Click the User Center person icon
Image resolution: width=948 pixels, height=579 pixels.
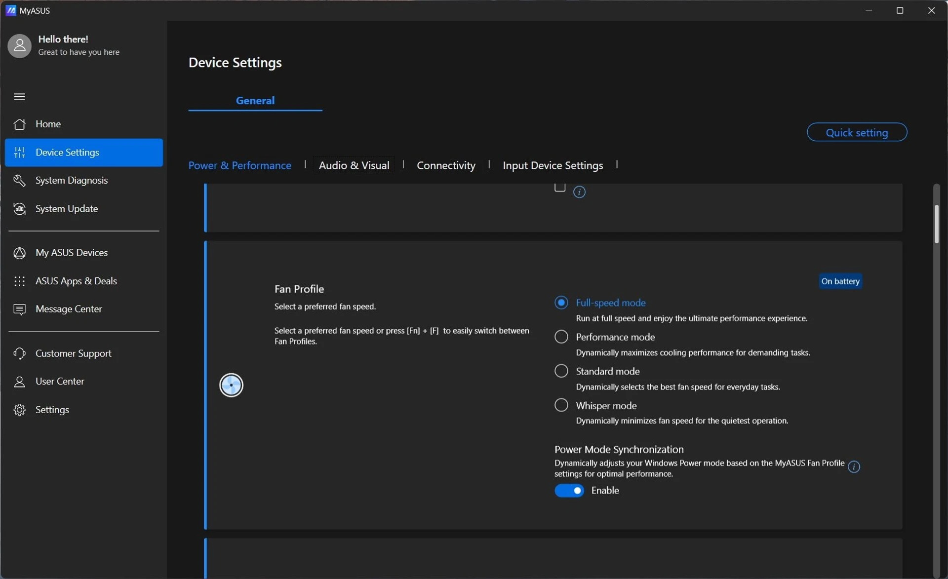pyautogui.click(x=20, y=382)
